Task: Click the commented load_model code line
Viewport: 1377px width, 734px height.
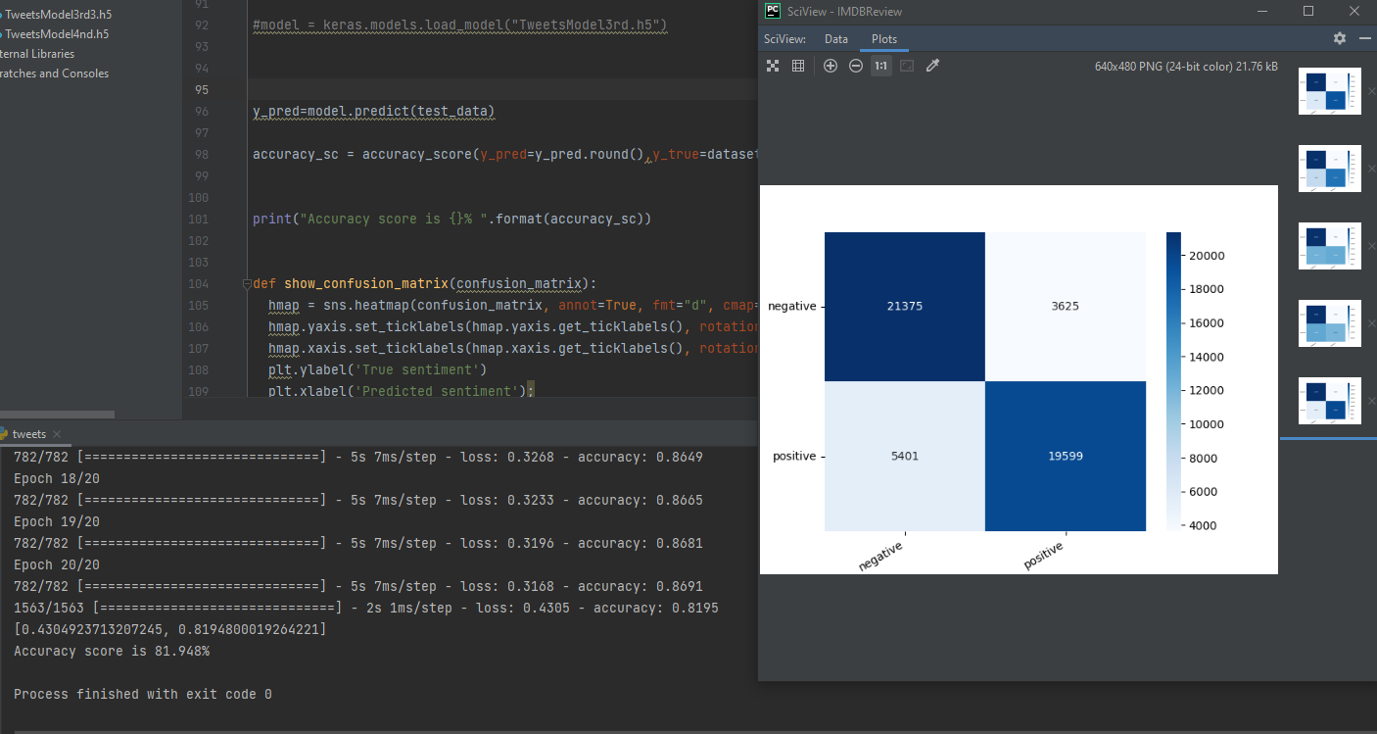Action: [x=459, y=24]
